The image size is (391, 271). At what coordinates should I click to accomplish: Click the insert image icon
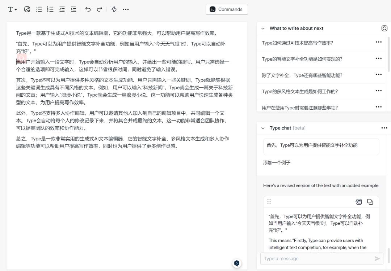click(27, 9)
